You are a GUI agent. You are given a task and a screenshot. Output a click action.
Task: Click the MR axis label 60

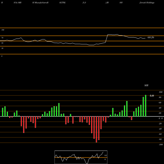pyautogui.click(x=160, y=103)
